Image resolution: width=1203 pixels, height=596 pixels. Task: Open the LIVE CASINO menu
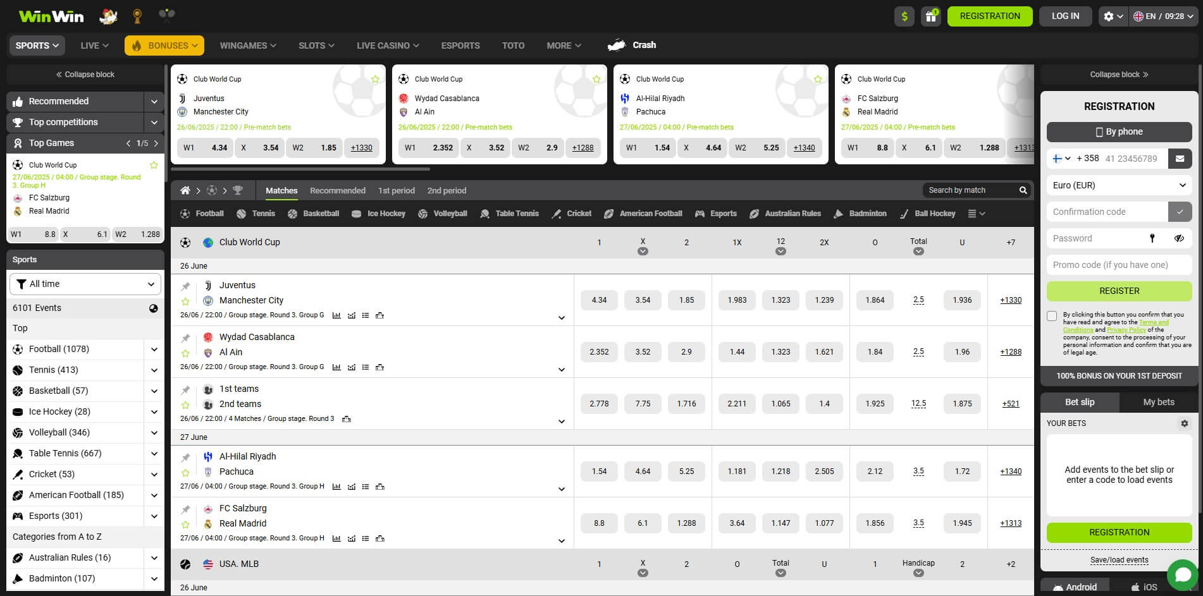(x=387, y=45)
